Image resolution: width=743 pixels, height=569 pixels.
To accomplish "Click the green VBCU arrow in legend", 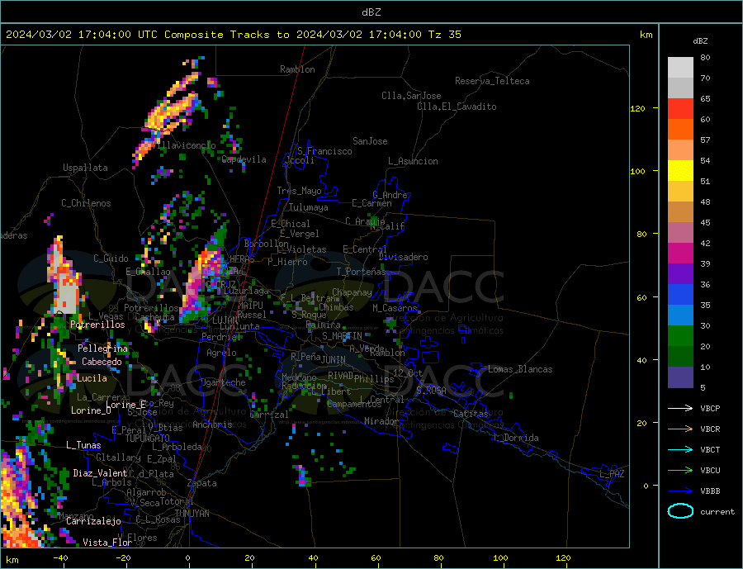I will pos(680,471).
